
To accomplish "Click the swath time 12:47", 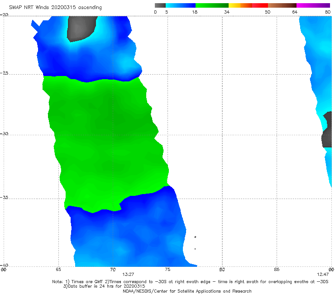I will click(x=323, y=275).
